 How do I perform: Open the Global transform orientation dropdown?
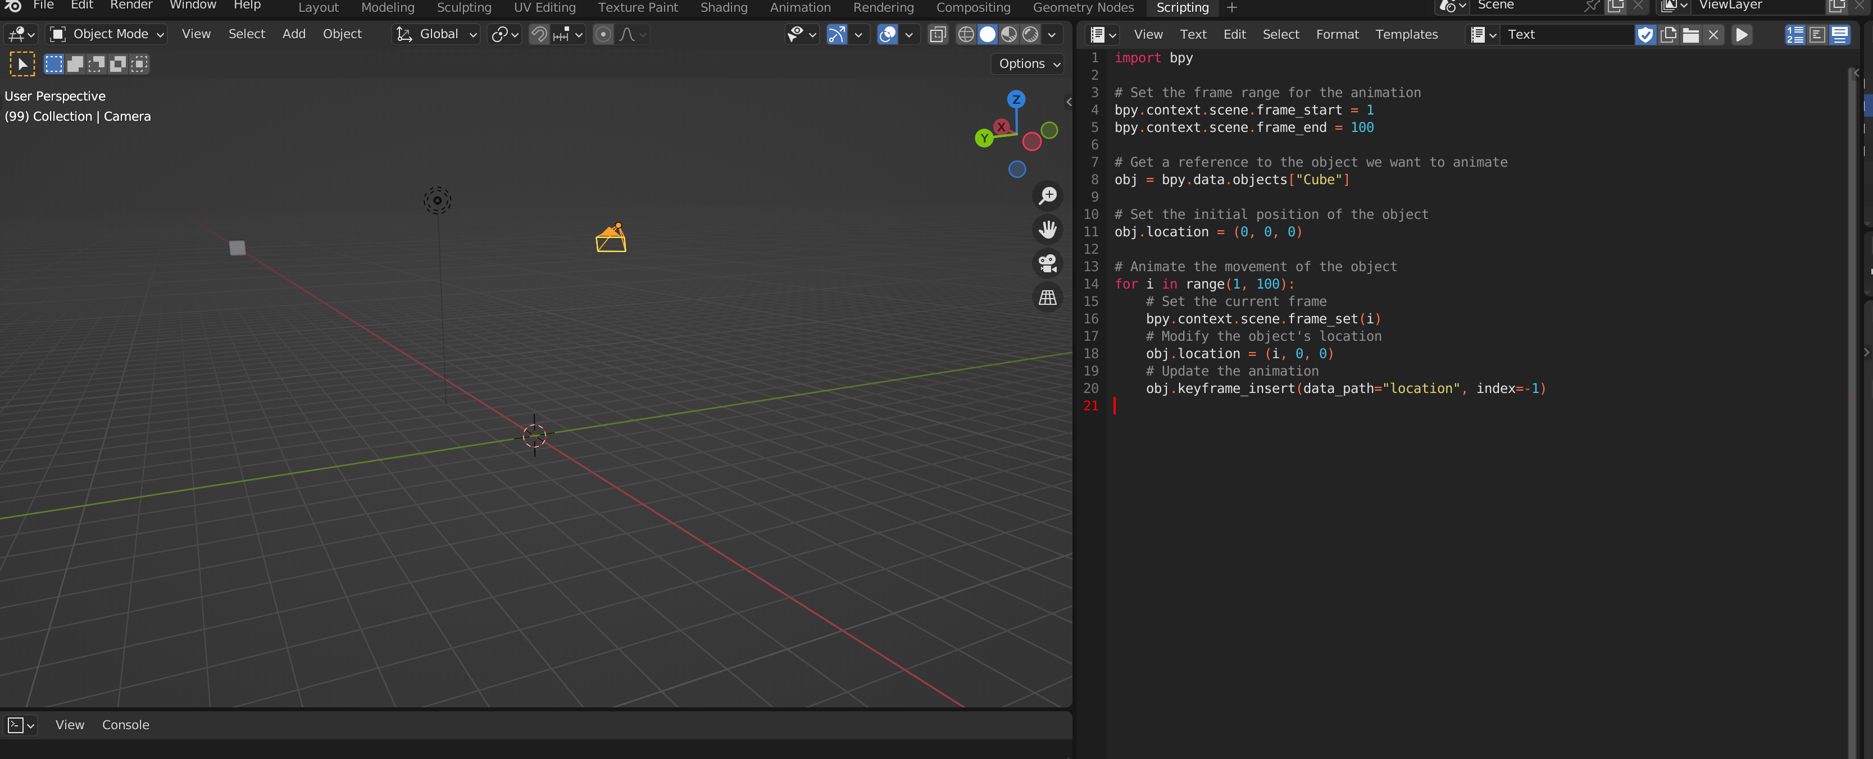point(437,34)
